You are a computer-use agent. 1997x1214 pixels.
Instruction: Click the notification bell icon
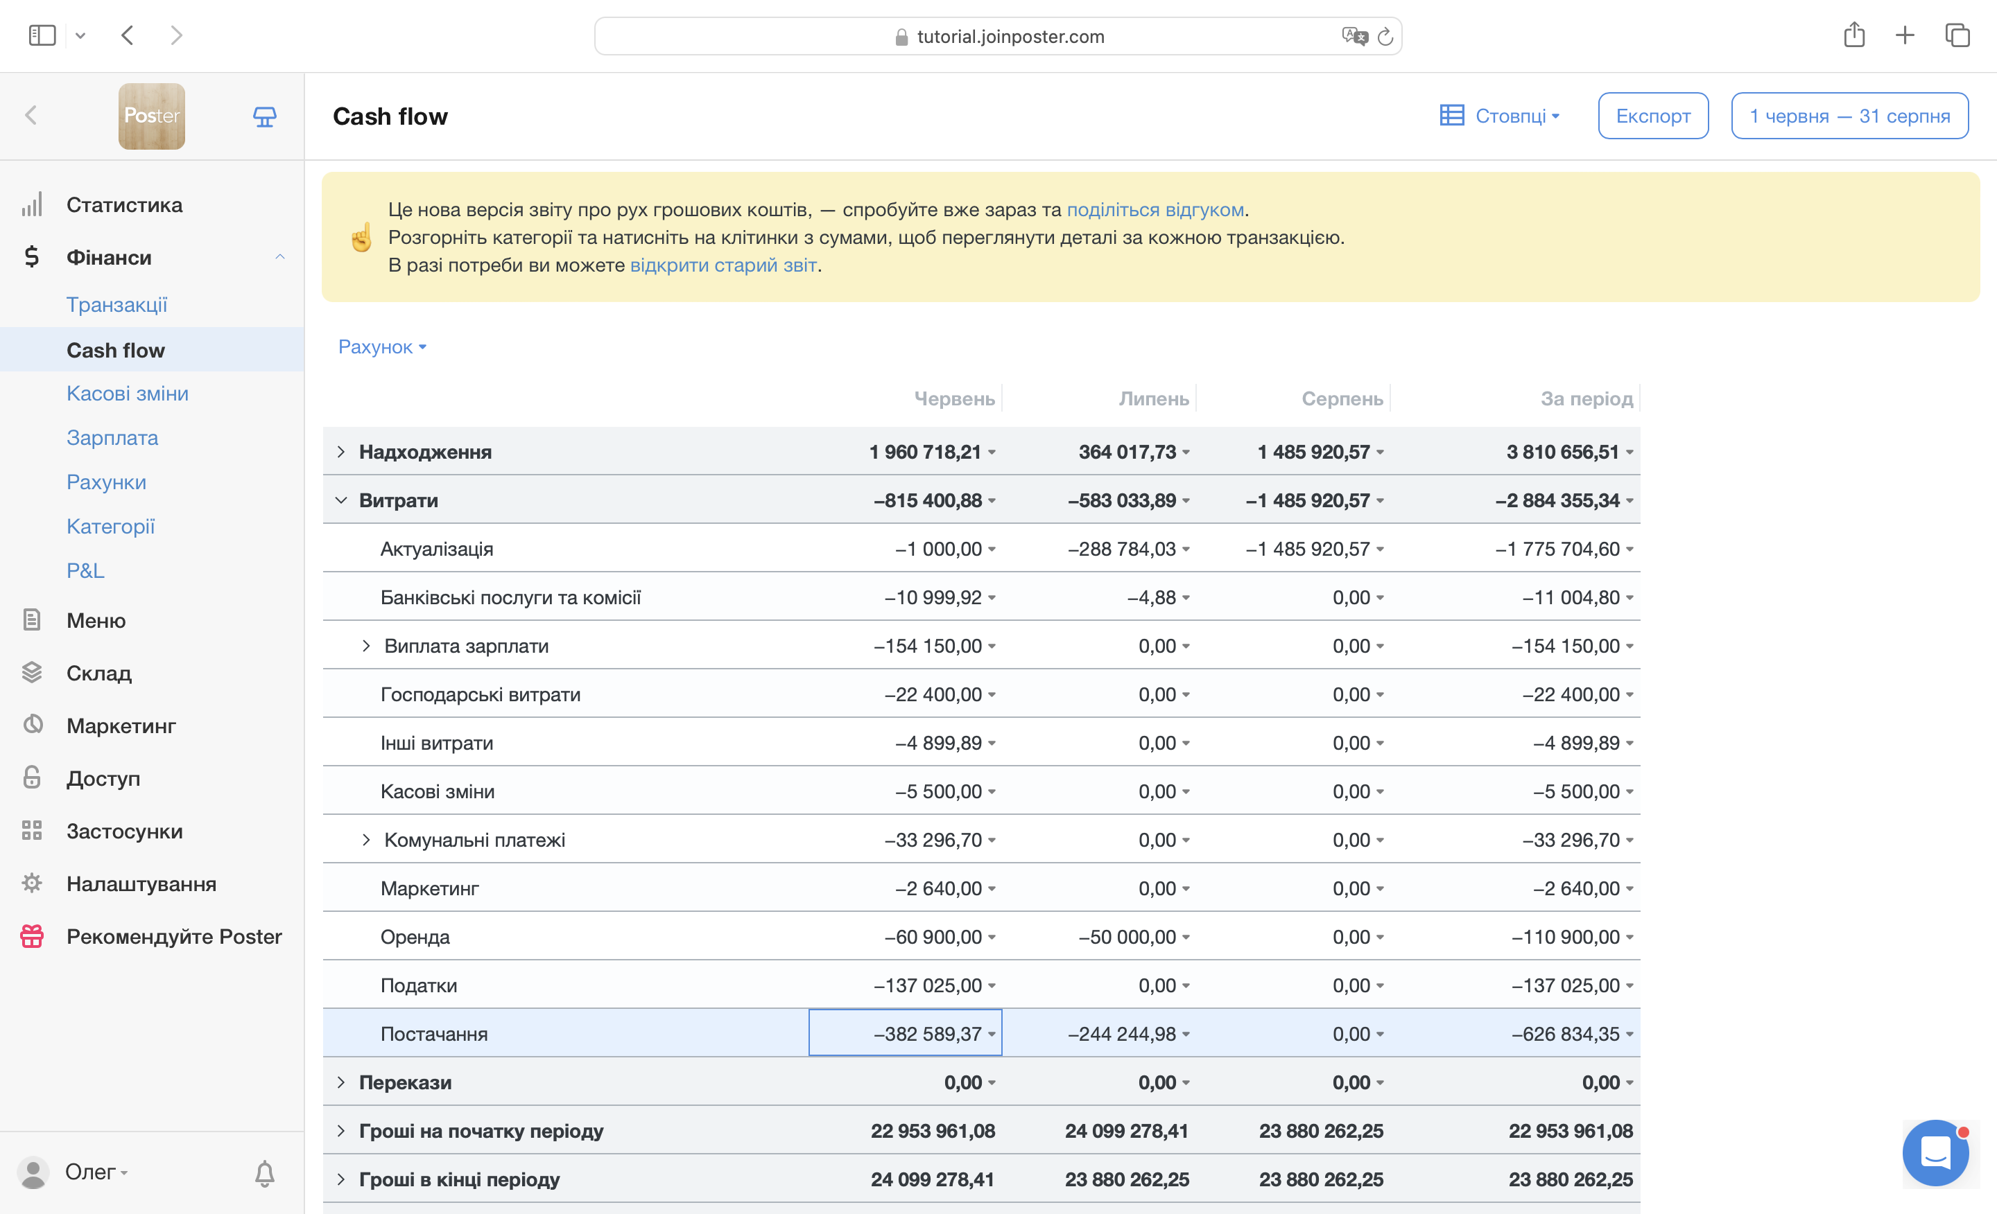pos(264,1172)
